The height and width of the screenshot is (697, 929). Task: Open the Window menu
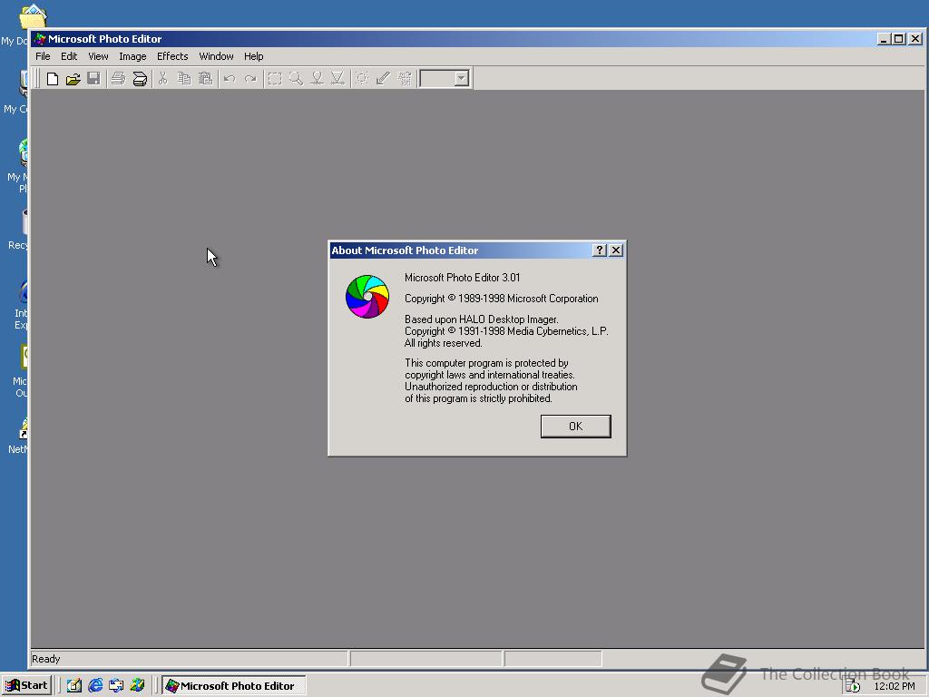[x=216, y=56]
